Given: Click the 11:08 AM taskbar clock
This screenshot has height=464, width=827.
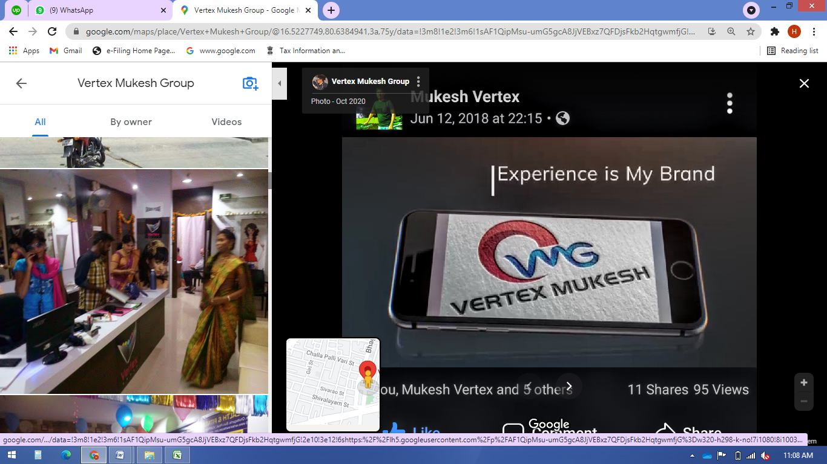Looking at the screenshot, I should coord(799,456).
